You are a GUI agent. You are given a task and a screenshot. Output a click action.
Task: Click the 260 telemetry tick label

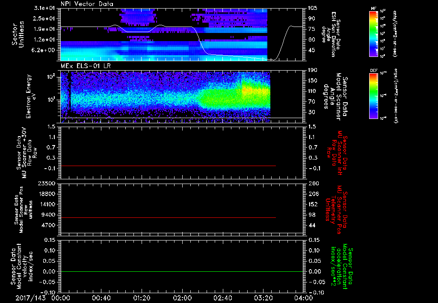(313, 184)
